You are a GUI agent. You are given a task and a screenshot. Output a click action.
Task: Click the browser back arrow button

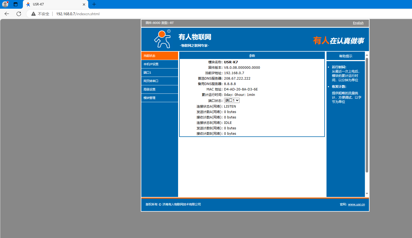click(7, 14)
